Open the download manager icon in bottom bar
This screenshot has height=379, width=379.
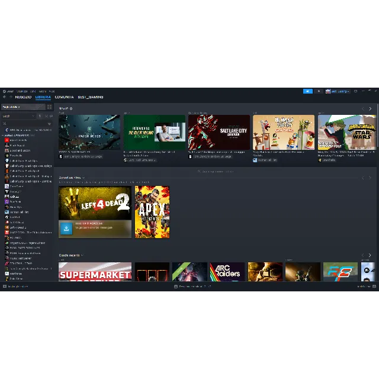176,287
